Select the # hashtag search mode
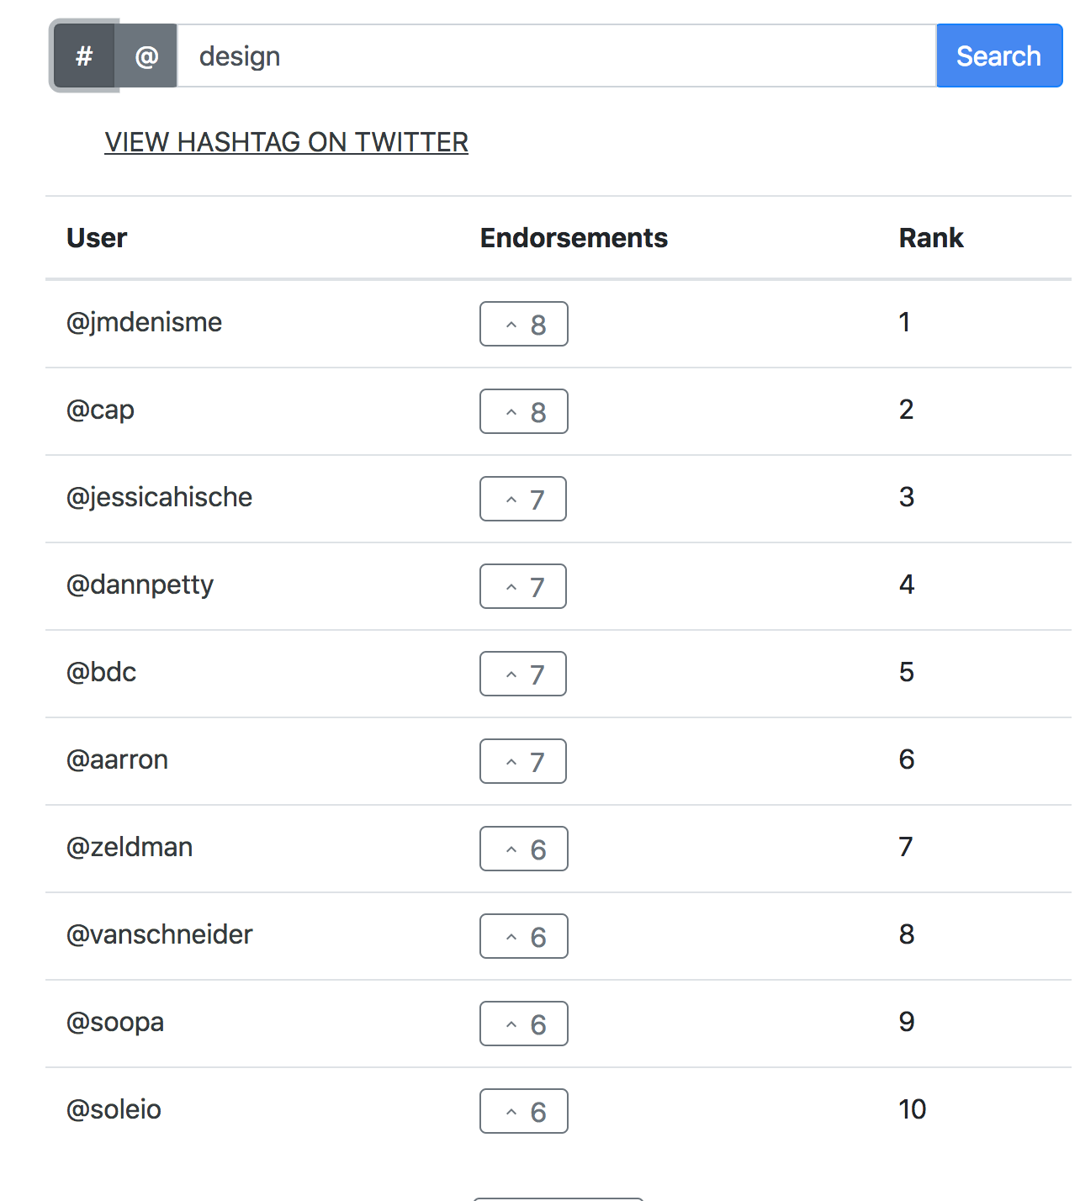The image size is (1080, 1201). (x=84, y=56)
